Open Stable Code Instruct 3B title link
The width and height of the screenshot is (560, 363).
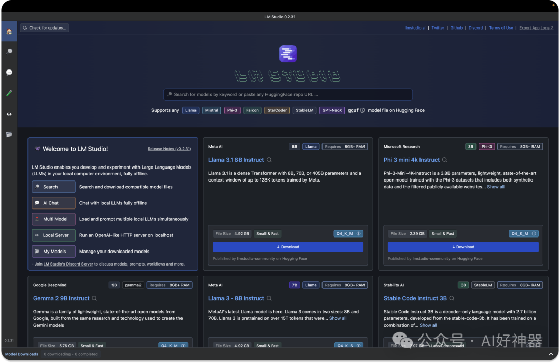point(415,298)
